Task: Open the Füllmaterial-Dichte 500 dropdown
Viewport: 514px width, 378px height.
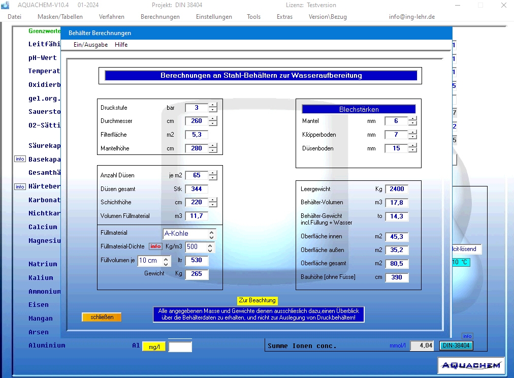Action: click(210, 247)
